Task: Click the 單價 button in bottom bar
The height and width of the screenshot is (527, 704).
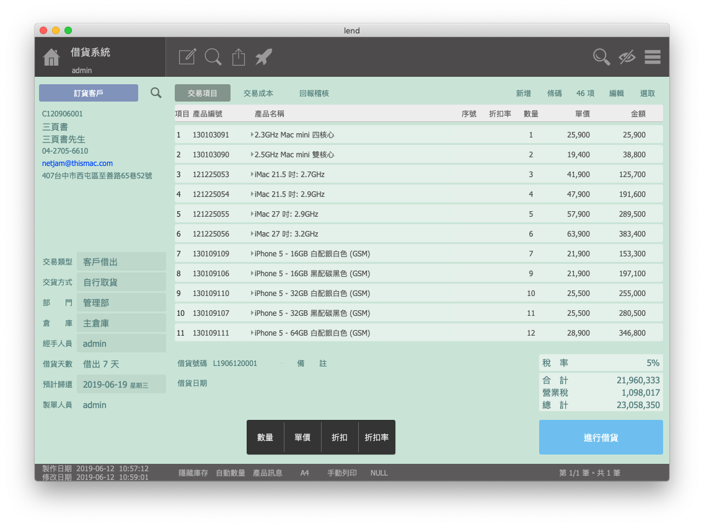Action: [x=302, y=437]
